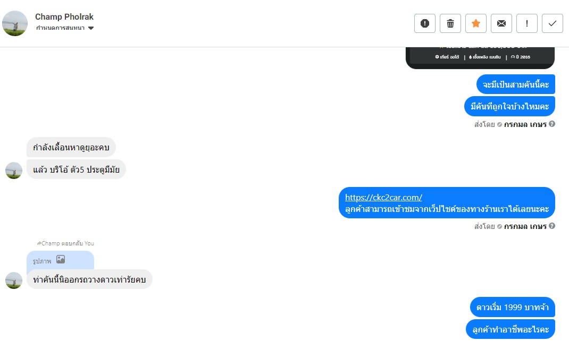569x341 pixels.
Task: Open the กำหนดการสนทนา label menu
Action: tap(61, 28)
